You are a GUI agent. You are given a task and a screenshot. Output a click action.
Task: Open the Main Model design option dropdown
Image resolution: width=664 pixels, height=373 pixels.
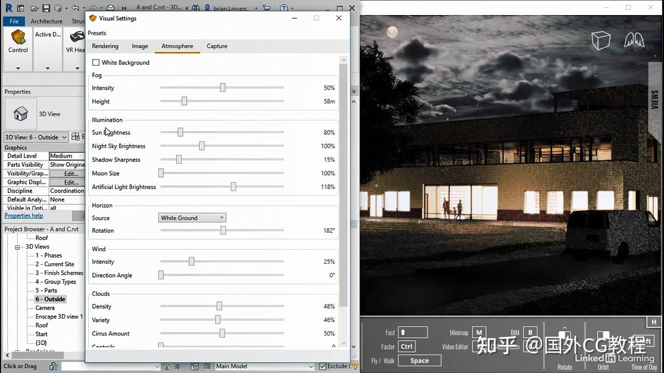[264, 366]
